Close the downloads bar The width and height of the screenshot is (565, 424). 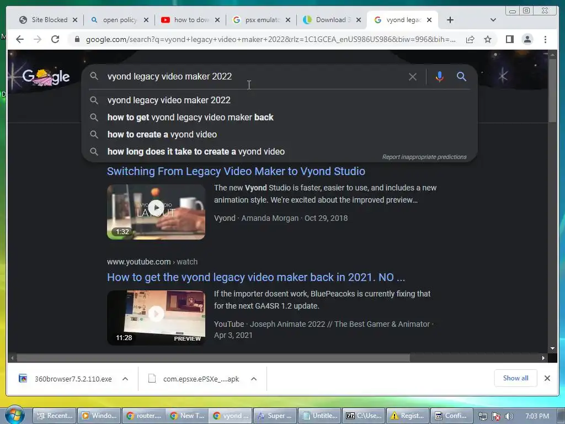[547, 378]
